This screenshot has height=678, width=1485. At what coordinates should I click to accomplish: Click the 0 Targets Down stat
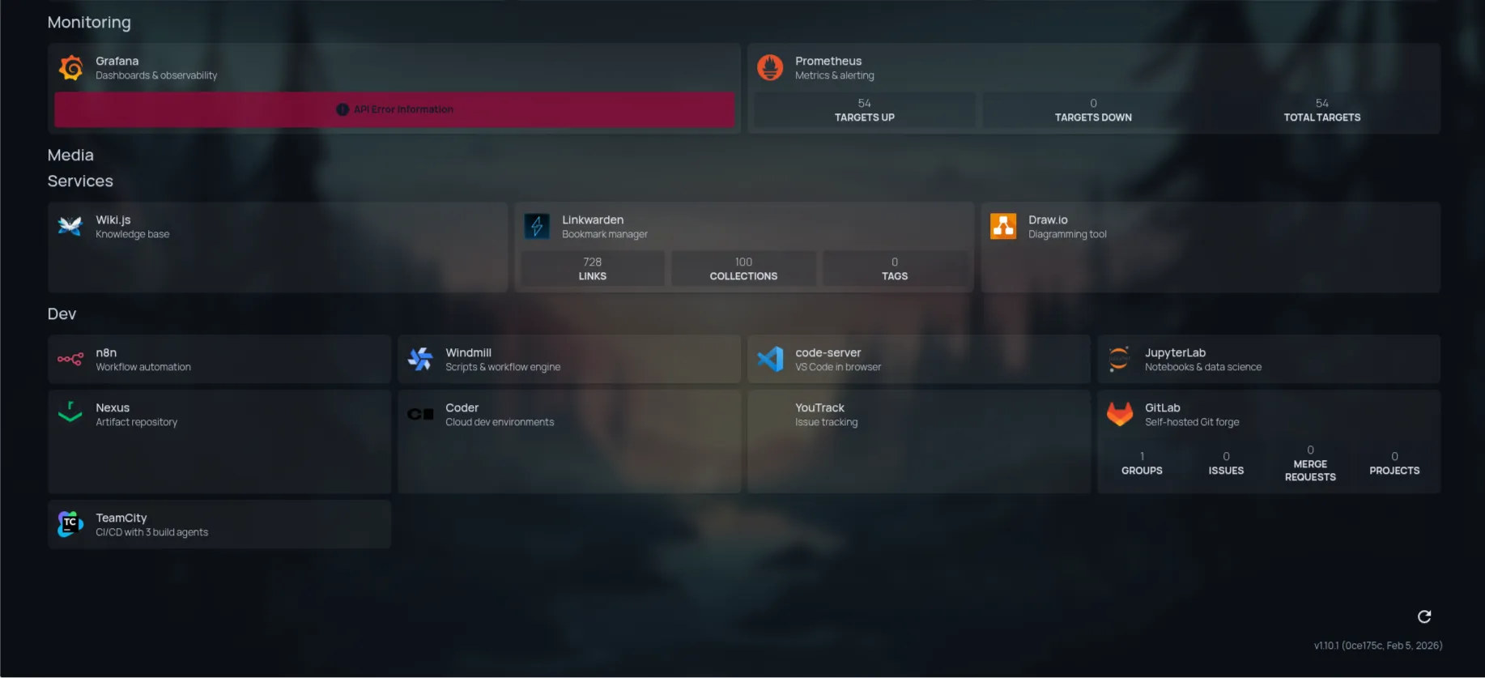1093,110
